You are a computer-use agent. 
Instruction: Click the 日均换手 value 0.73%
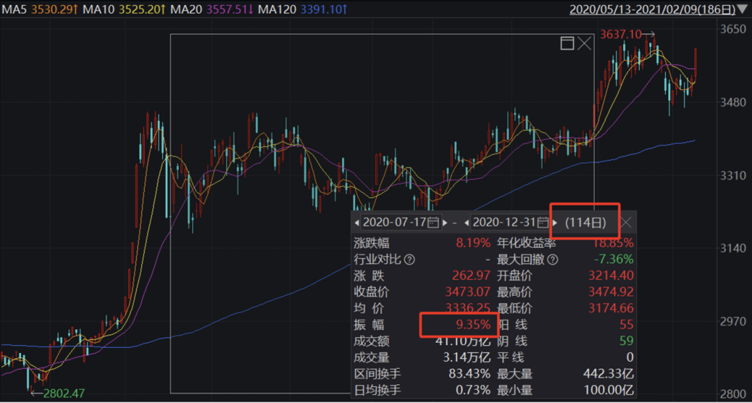pos(473,390)
